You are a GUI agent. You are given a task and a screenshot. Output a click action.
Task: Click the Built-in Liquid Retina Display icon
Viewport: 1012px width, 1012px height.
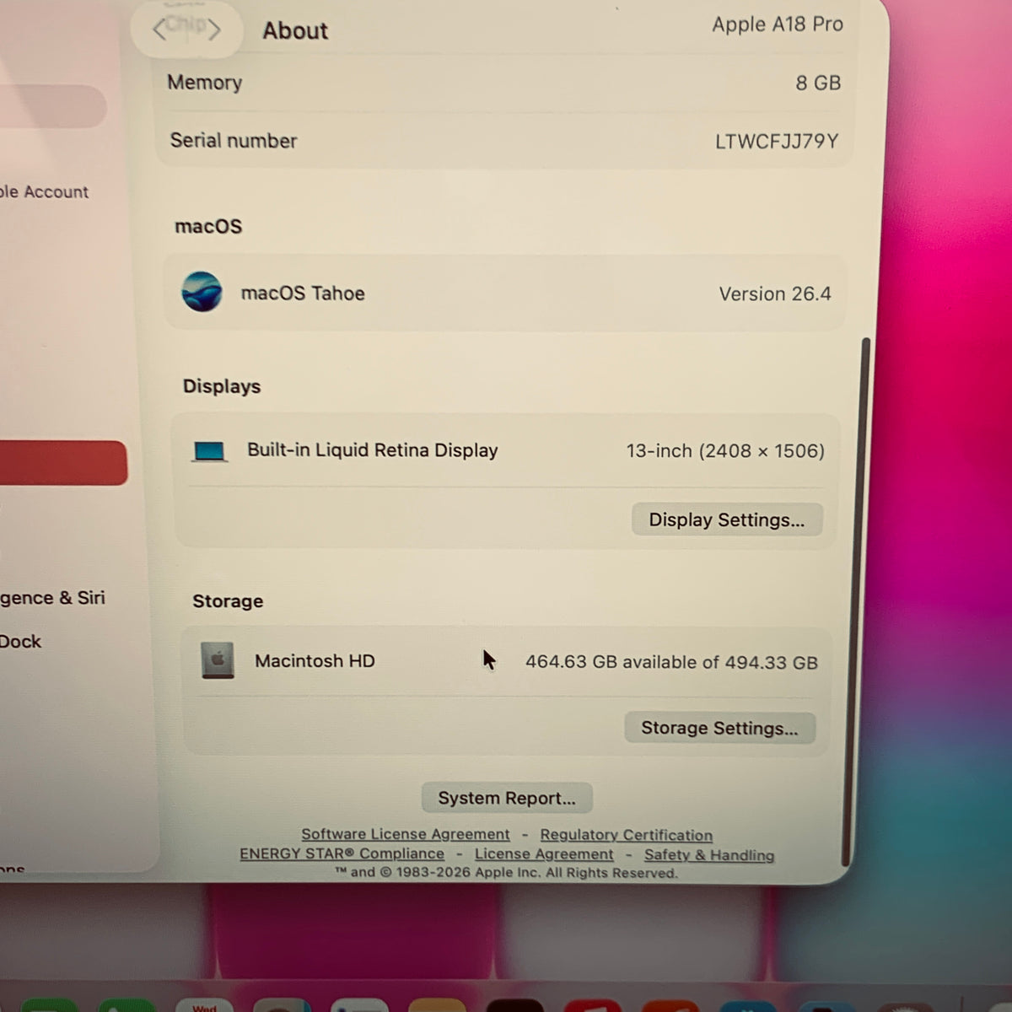(x=209, y=451)
